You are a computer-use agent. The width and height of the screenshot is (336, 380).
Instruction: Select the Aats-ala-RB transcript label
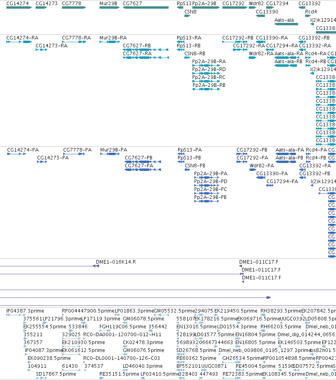coord(288,62)
